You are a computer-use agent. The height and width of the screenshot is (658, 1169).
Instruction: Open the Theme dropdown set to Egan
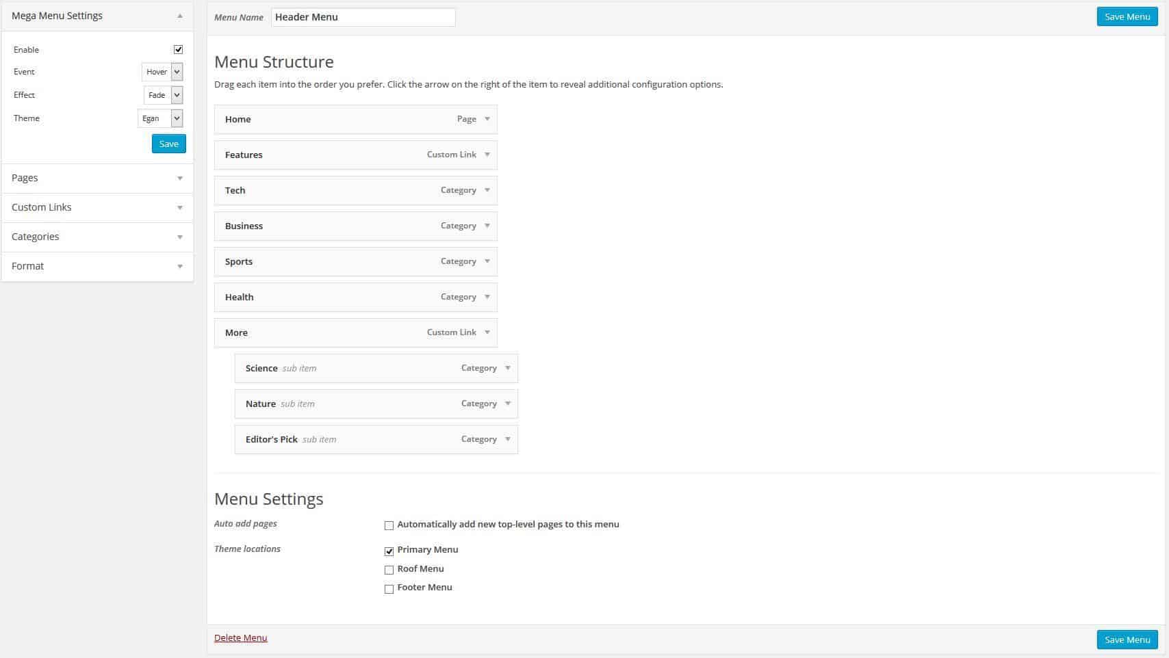pos(160,118)
